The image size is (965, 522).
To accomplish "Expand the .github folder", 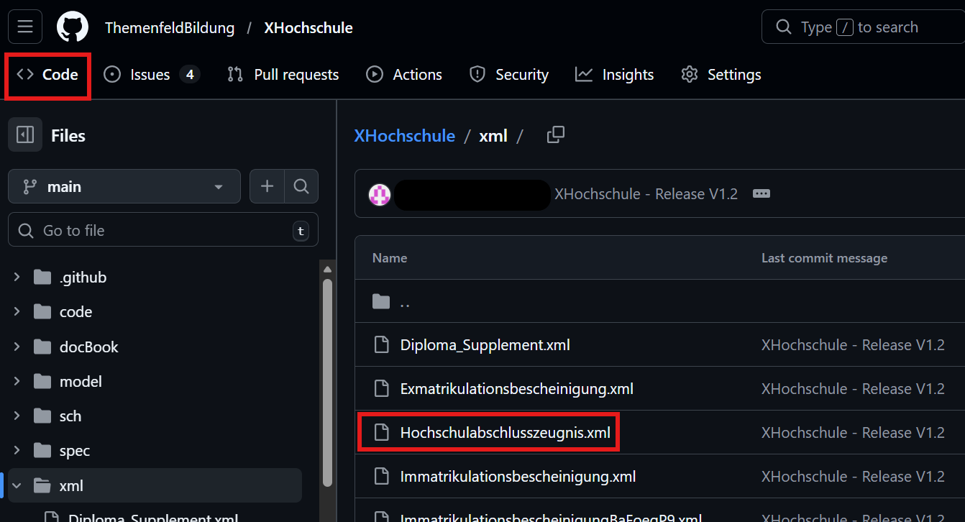I will coord(17,278).
